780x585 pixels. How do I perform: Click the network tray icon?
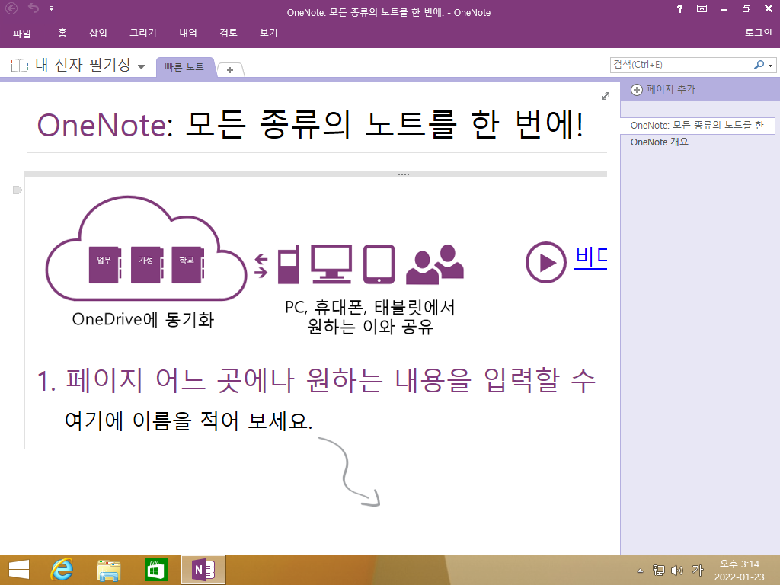[658, 570]
